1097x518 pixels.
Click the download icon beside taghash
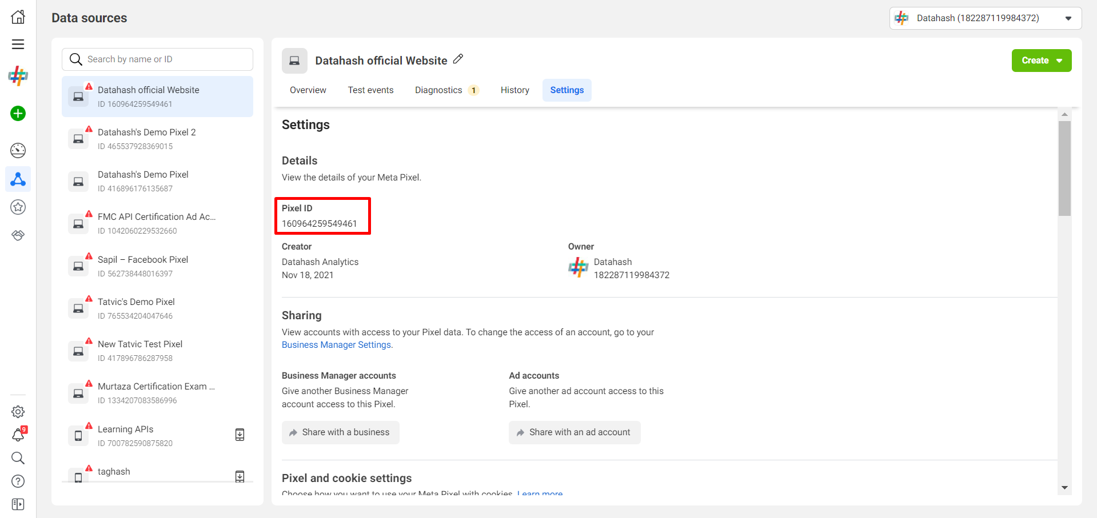pos(240,476)
